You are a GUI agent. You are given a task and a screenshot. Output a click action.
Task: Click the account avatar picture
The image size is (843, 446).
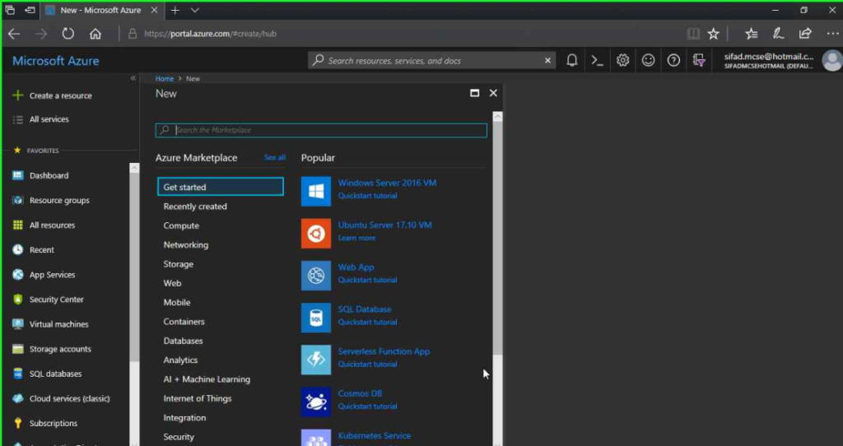(832, 61)
